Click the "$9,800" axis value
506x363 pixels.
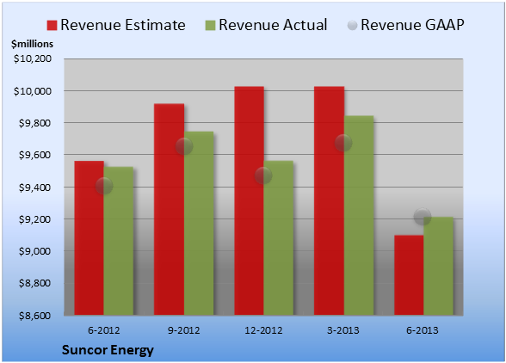(x=34, y=123)
